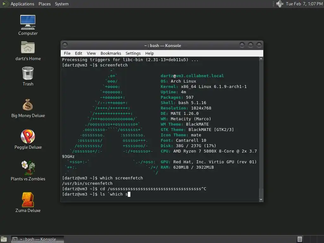The width and height of the screenshot is (324, 243).
Task: Click the workspace switcher box in bottom panel
Action: 300,239
